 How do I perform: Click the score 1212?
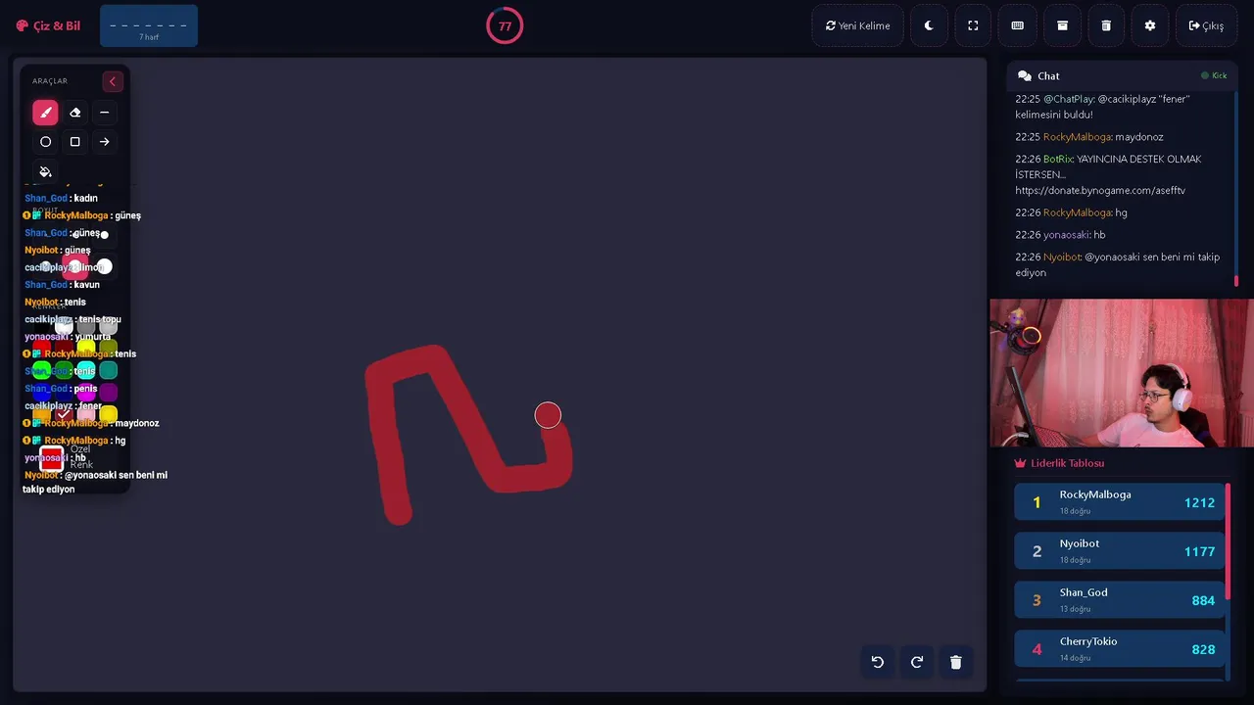[1199, 502]
